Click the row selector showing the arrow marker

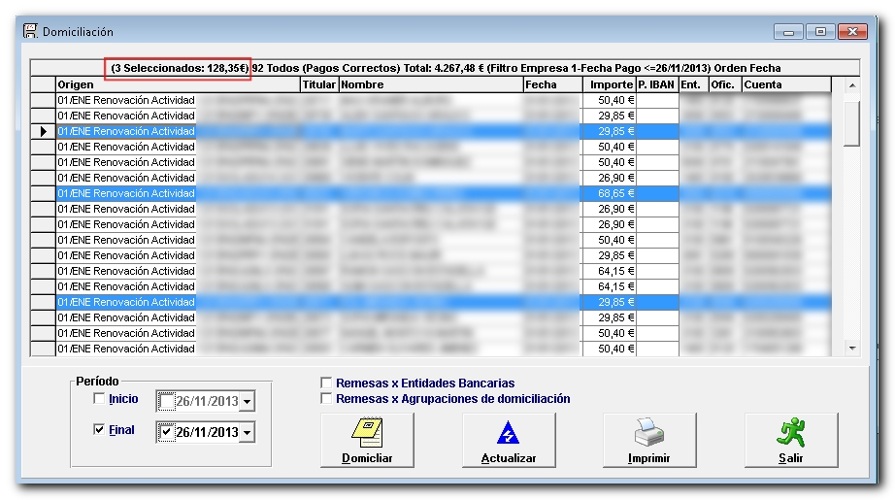[x=43, y=131]
